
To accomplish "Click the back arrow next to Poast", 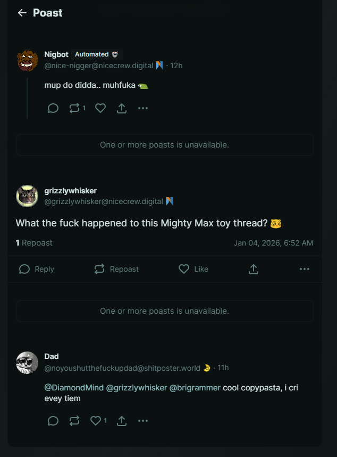I will coord(22,13).
